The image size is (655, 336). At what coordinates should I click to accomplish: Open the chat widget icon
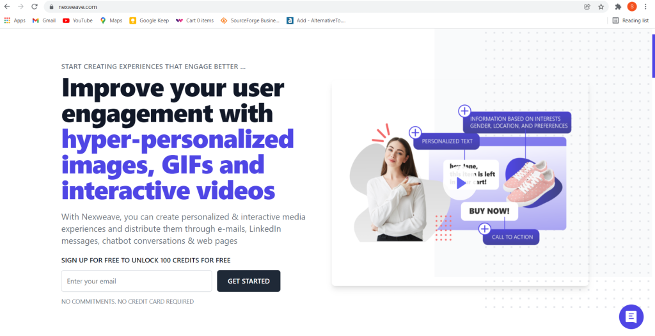(631, 316)
